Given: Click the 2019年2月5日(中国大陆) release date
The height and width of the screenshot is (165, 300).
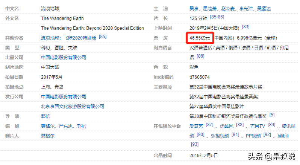Looking at the screenshot, I should pos(214,28).
